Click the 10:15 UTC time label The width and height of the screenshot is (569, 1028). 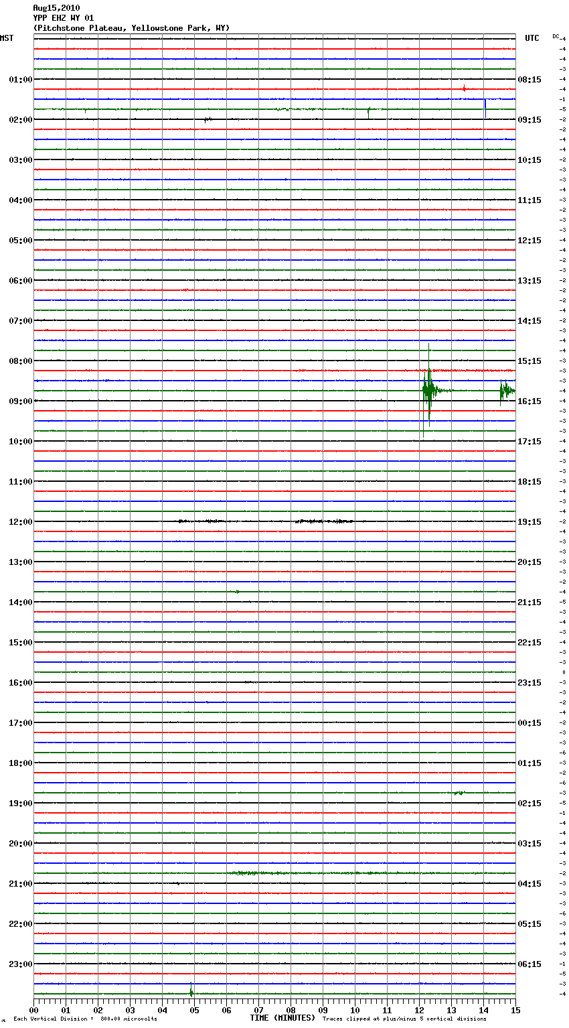coord(530,160)
